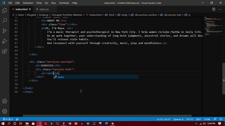Select the span autocomplete suggestion
Screen dimensions: 225x126
(96, 77)
